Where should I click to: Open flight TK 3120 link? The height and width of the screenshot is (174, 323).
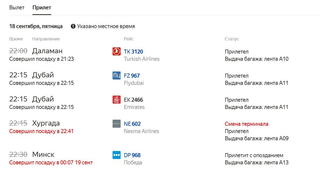(x=133, y=52)
